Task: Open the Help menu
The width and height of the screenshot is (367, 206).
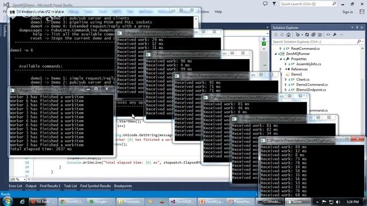Action: click(218, 11)
